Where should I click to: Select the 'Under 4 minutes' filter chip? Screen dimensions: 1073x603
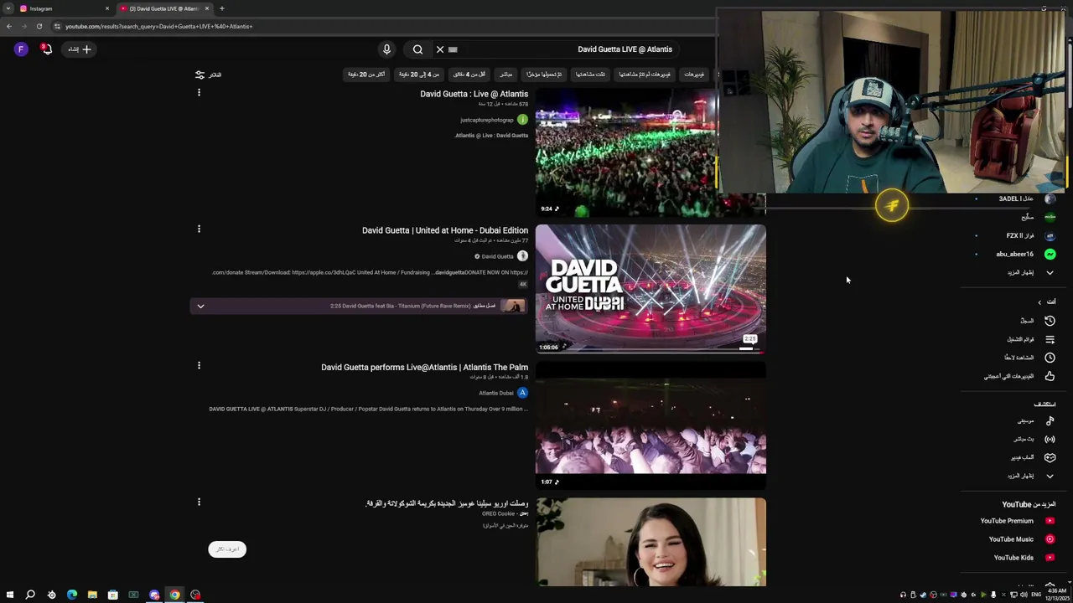click(469, 75)
